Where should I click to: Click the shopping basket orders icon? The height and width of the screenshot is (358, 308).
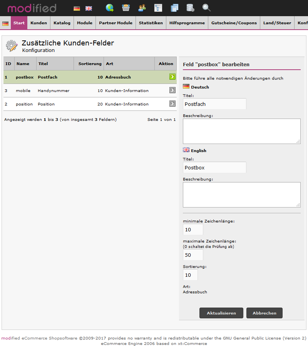126,8
